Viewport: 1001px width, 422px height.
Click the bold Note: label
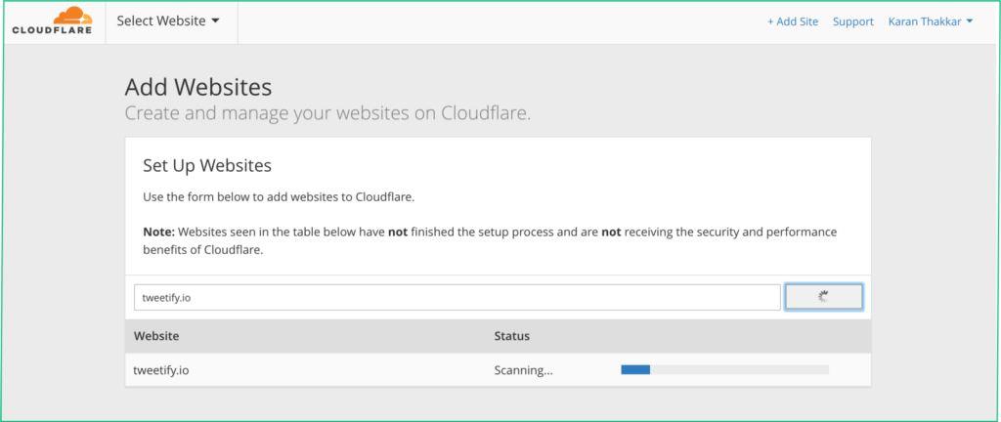click(159, 232)
